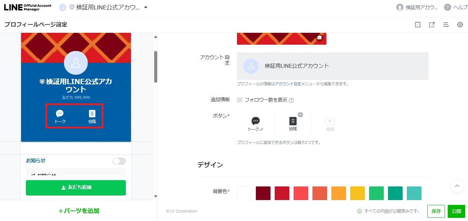Toggle the お知らせ switch in preview
The width and height of the screenshot is (468, 221).
click(x=119, y=161)
